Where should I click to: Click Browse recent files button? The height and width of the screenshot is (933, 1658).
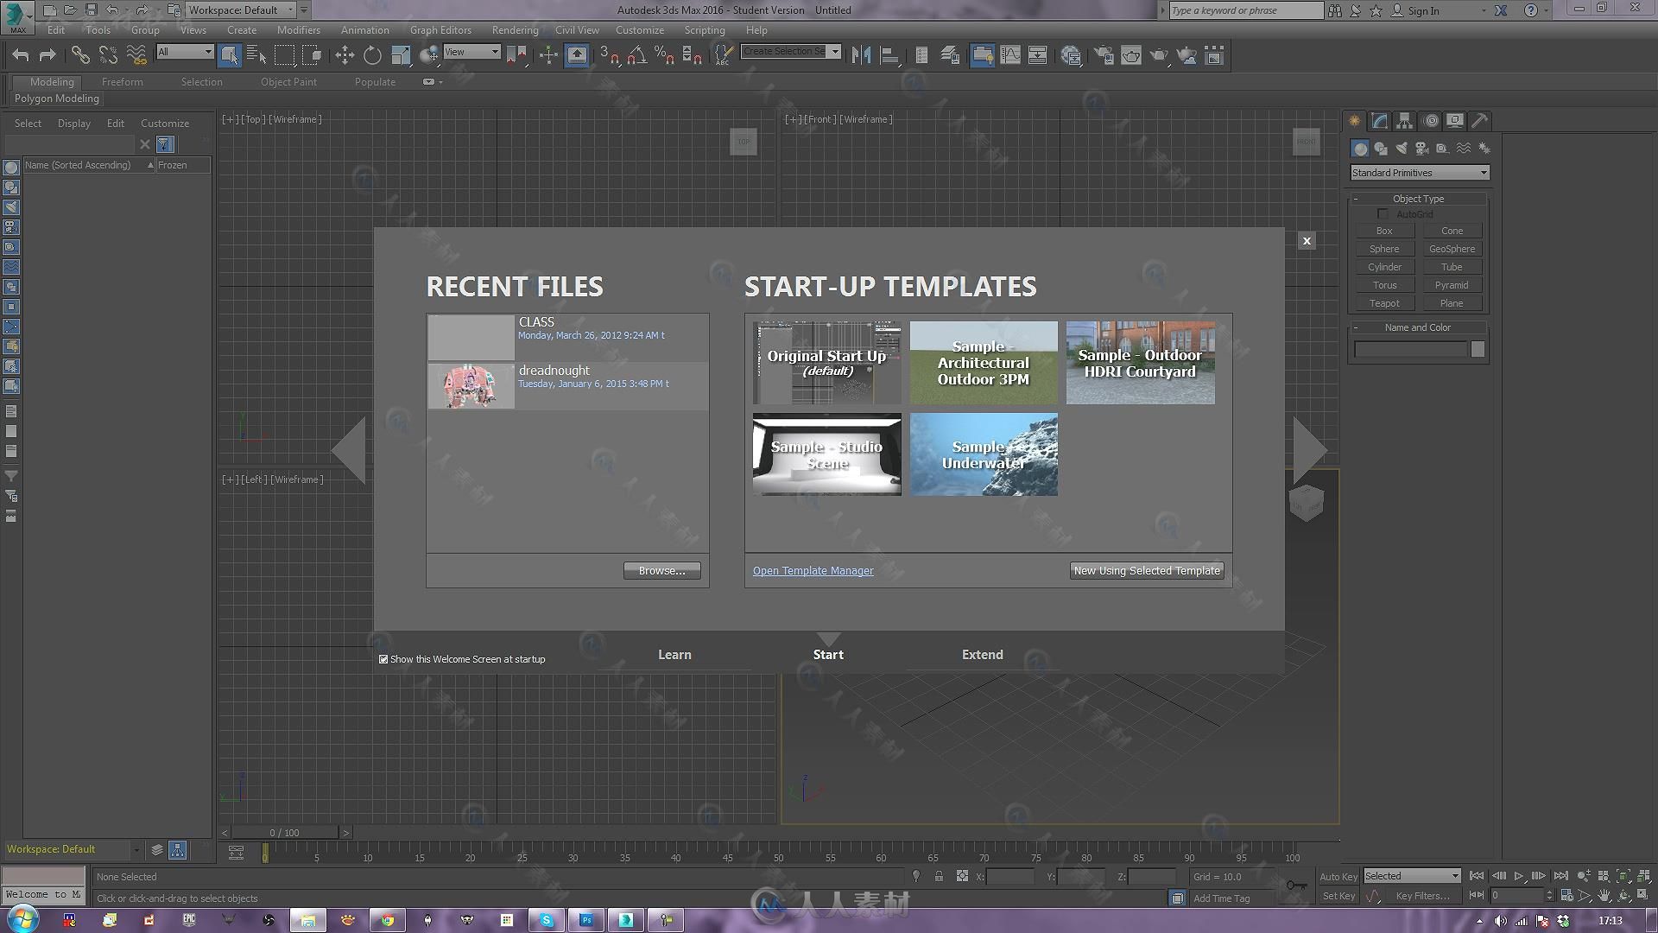click(x=661, y=571)
